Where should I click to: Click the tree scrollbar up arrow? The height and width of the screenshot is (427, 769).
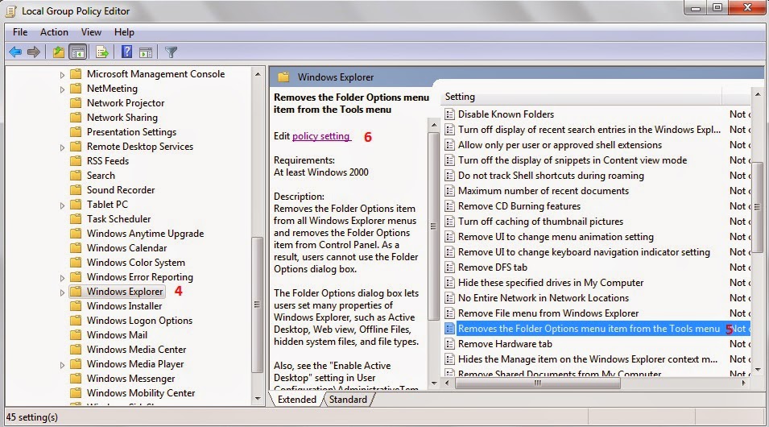(258, 74)
